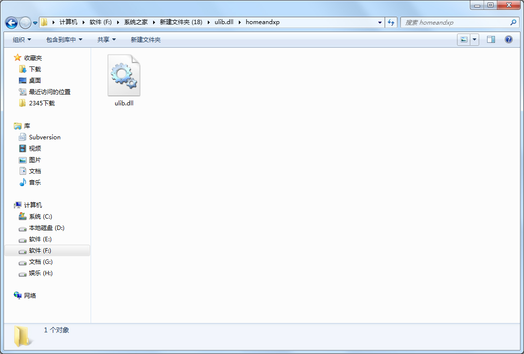
Task: Expand the 组织 dropdown menu
Action: tap(22, 40)
